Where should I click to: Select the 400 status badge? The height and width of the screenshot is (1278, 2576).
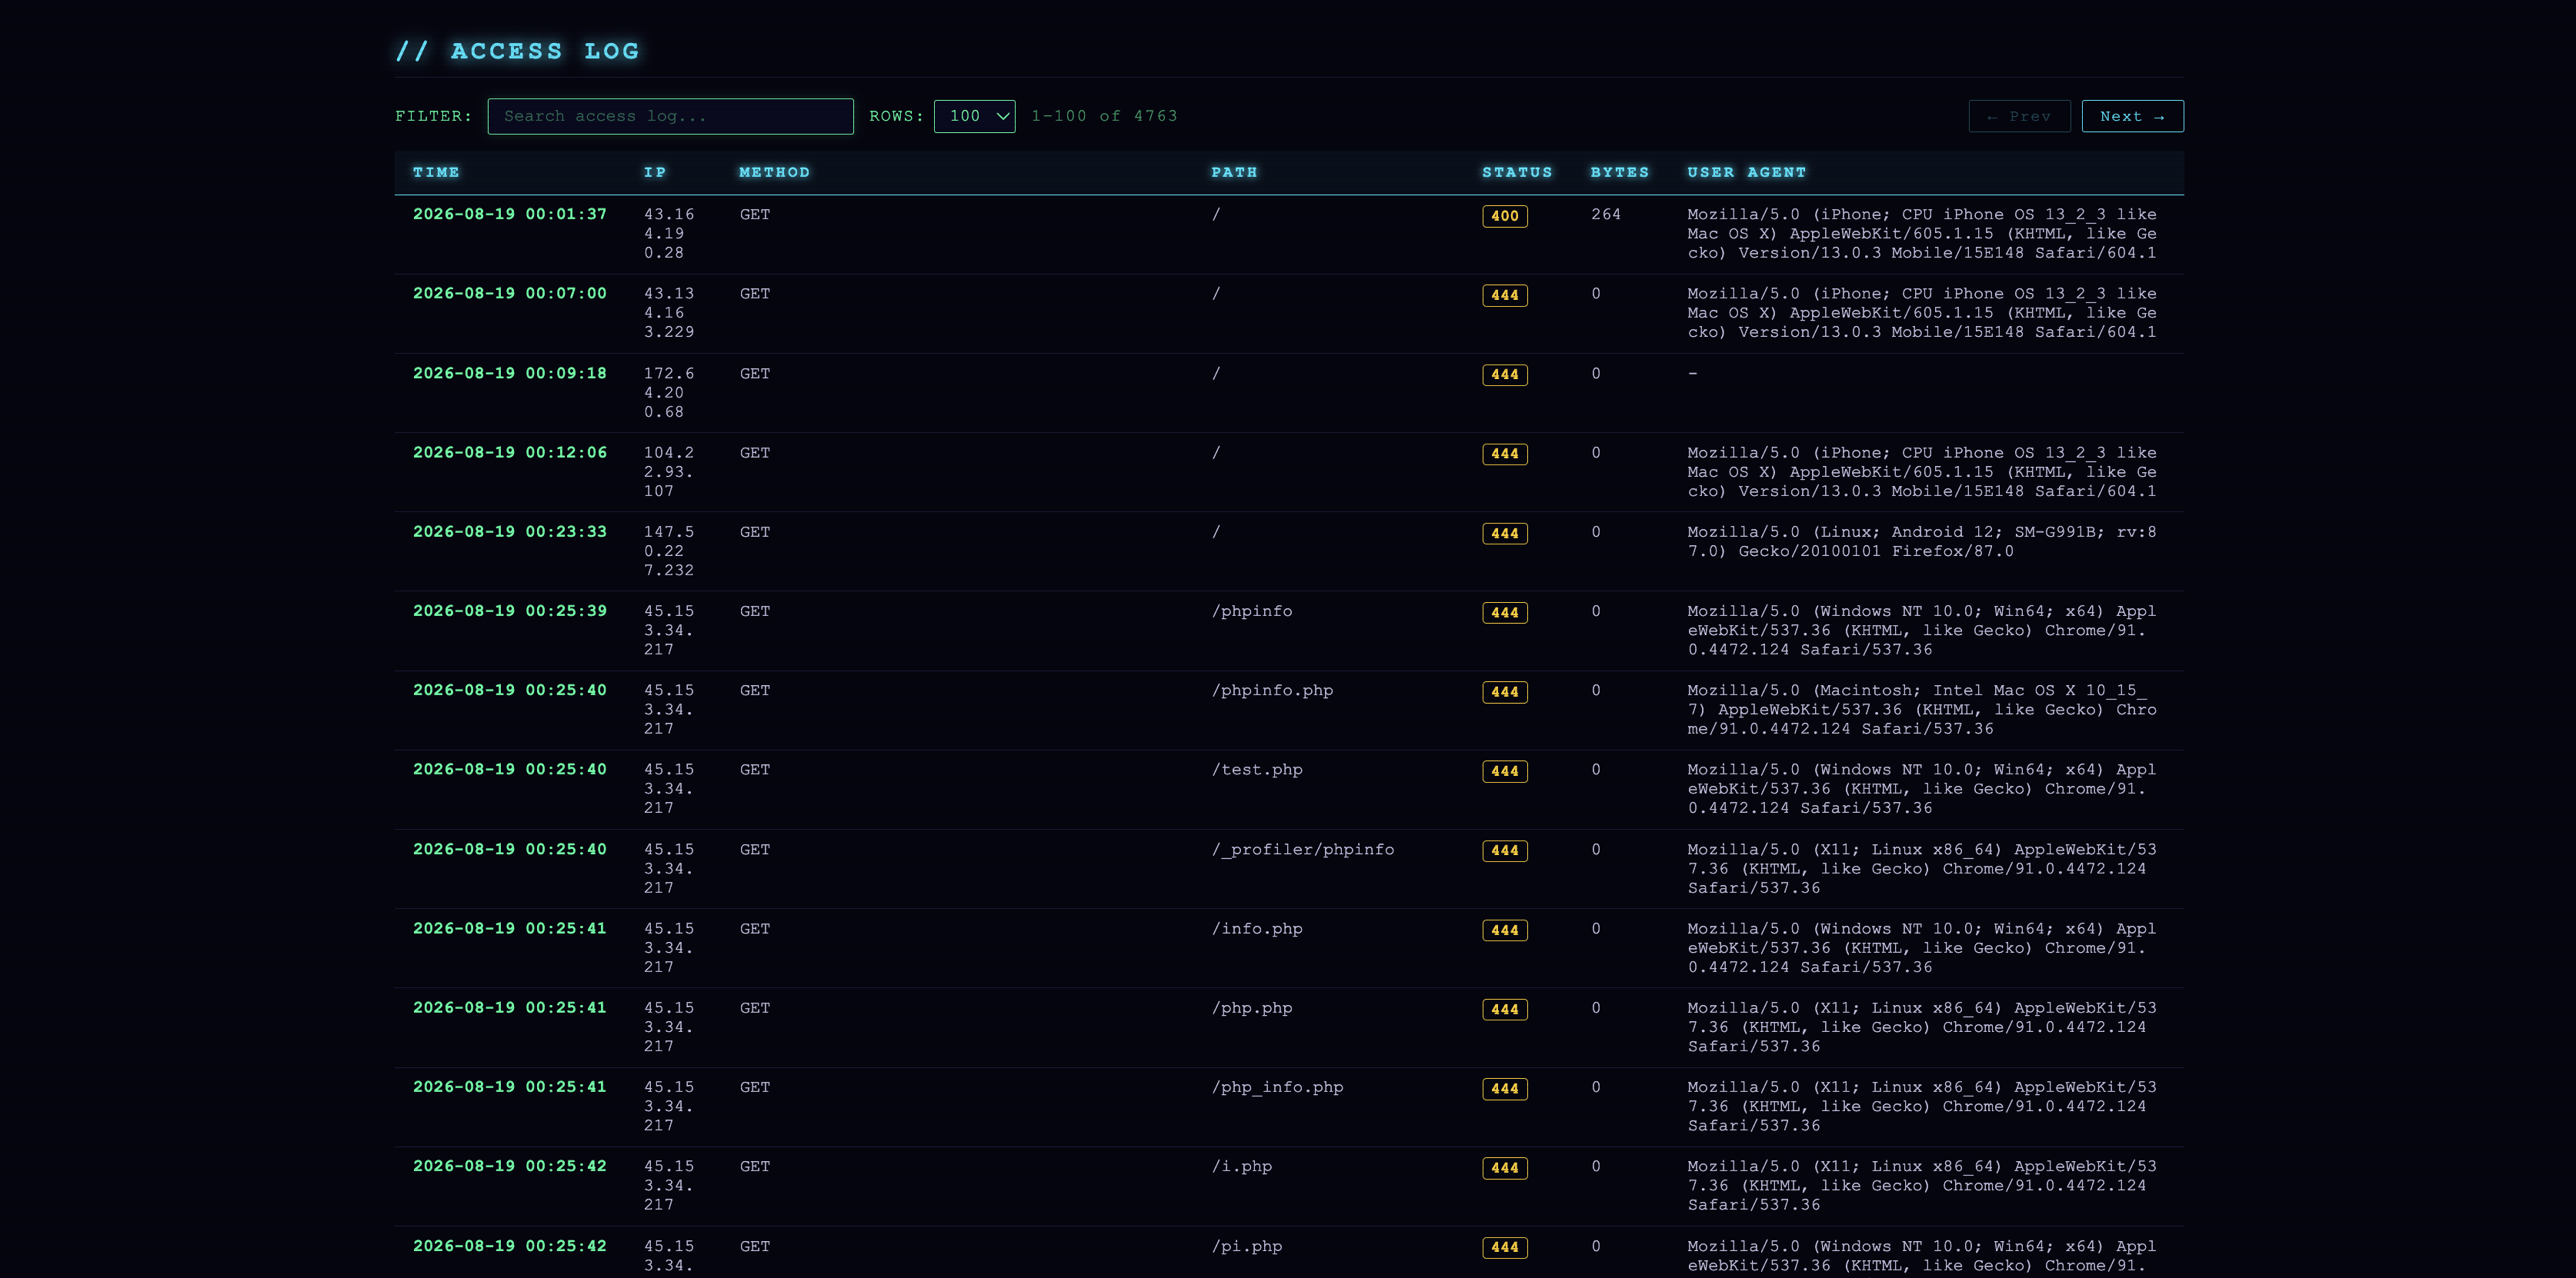pyautogui.click(x=1504, y=216)
